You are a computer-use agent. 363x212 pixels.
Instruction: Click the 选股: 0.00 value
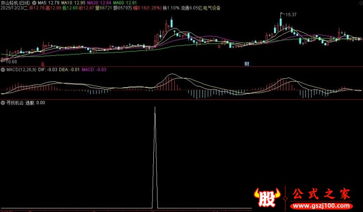click(x=35, y=103)
